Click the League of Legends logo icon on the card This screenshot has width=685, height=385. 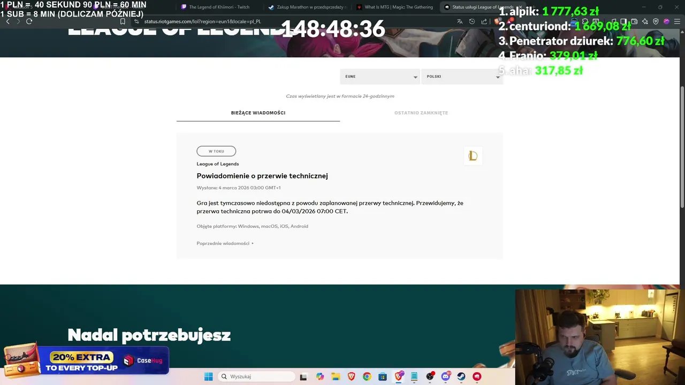pos(473,156)
